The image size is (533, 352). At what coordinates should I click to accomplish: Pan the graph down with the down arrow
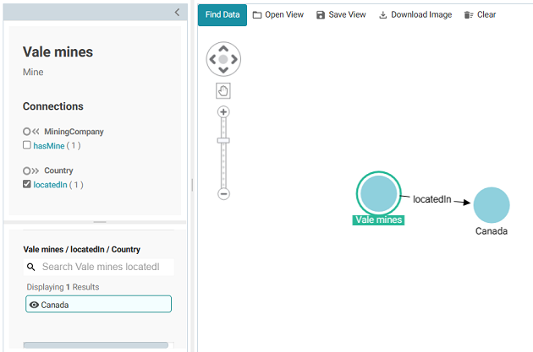pos(223,70)
